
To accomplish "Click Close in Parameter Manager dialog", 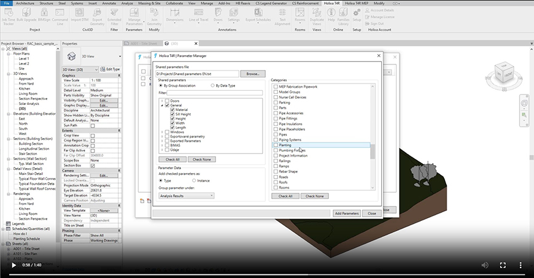I will click(371, 214).
